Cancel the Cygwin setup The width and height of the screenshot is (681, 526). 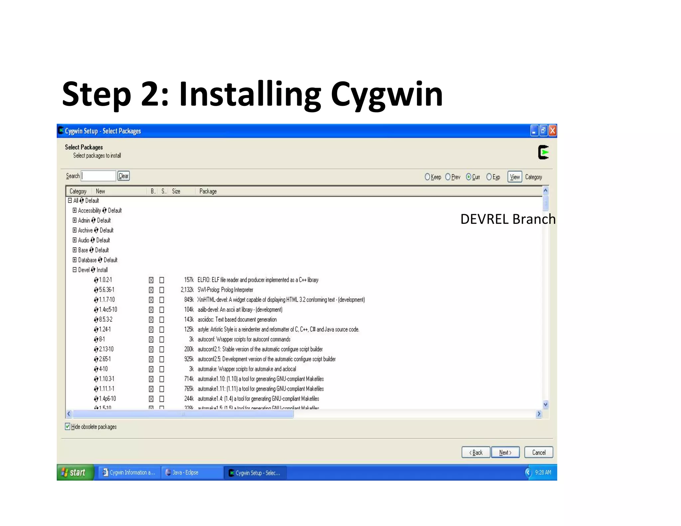click(x=539, y=453)
